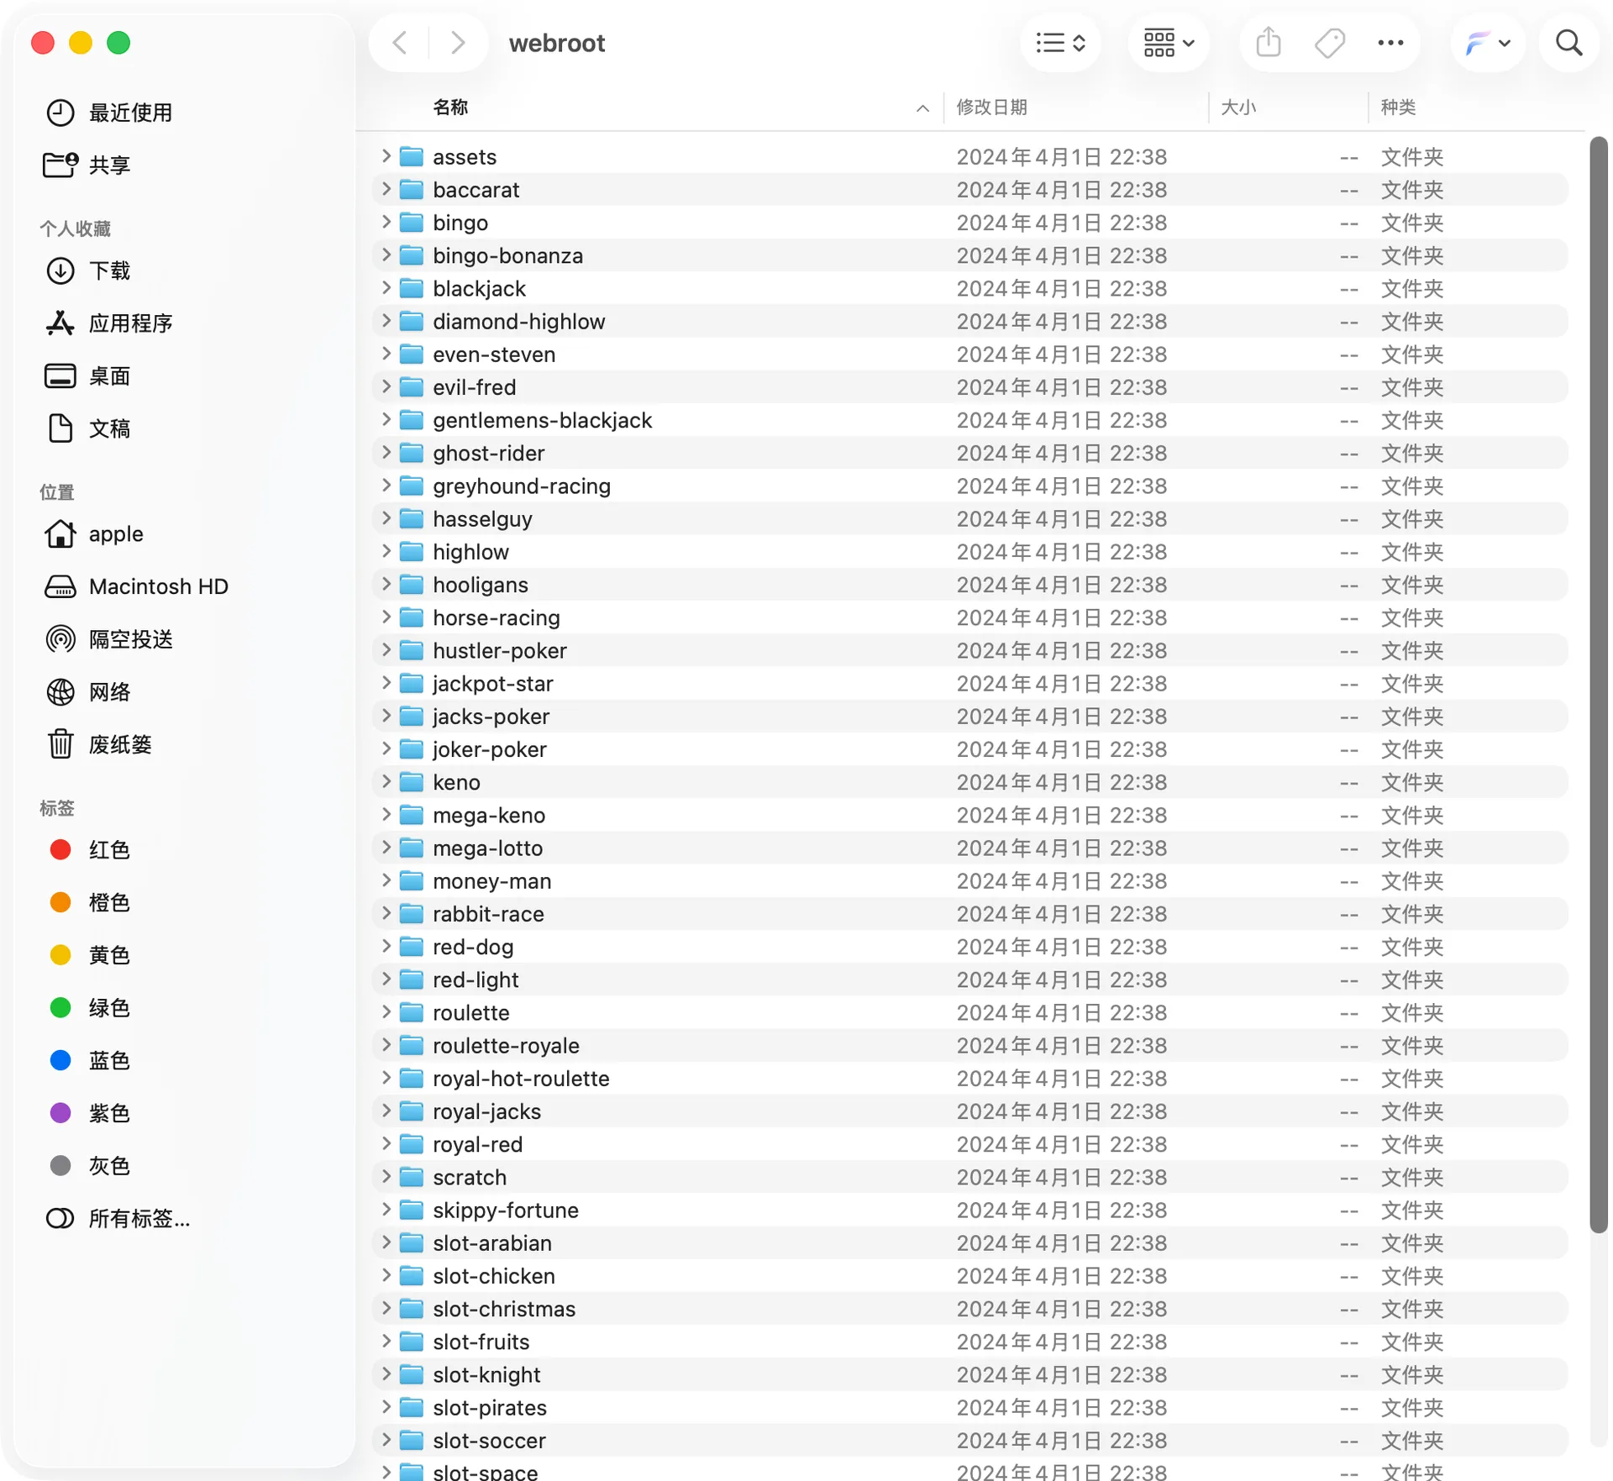Image resolution: width=1613 pixels, height=1481 pixels.
Task: Open the colorful app dropdown in toolbar
Action: click(1488, 43)
